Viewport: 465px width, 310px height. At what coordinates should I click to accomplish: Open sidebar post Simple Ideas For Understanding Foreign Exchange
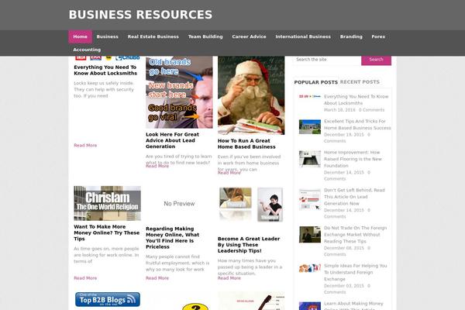pos(355,272)
